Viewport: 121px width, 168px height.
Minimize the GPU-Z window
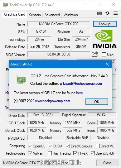pyautogui.click(x=85, y=5)
